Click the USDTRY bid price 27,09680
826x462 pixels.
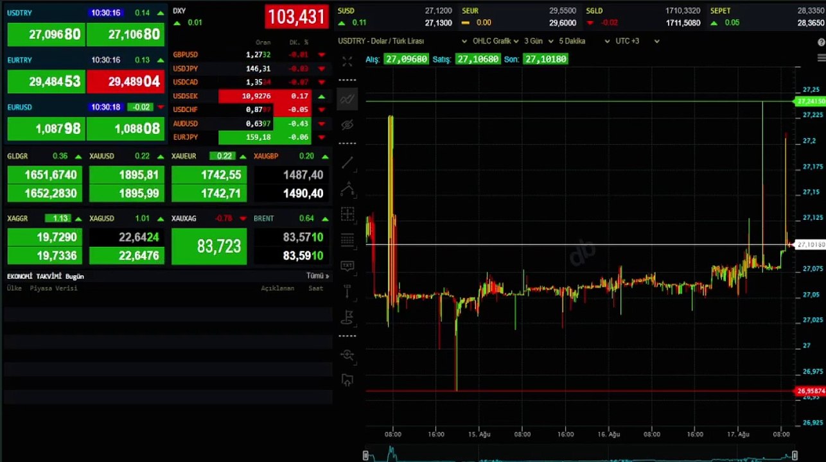[x=46, y=35]
